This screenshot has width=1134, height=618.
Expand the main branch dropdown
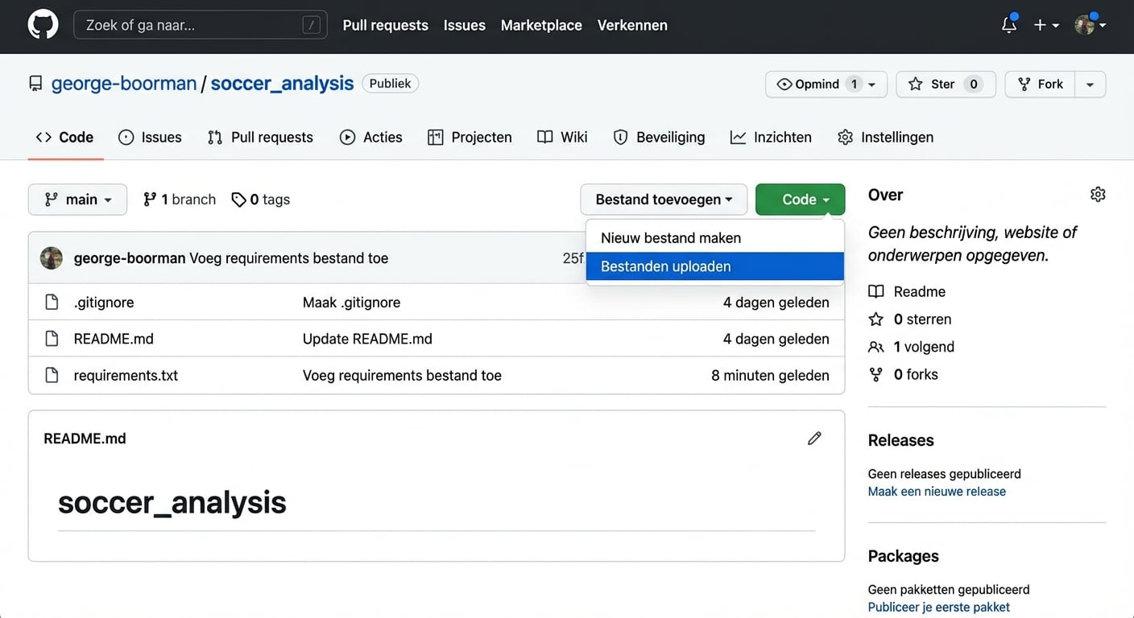77,200
